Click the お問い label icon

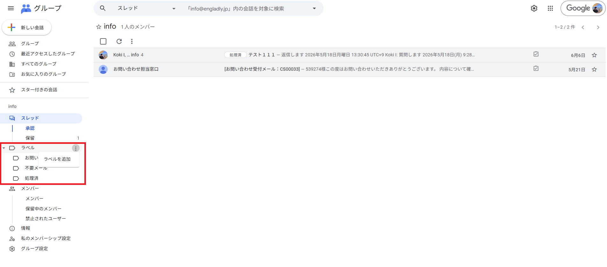pyautogui.click(x=16, y=158)
